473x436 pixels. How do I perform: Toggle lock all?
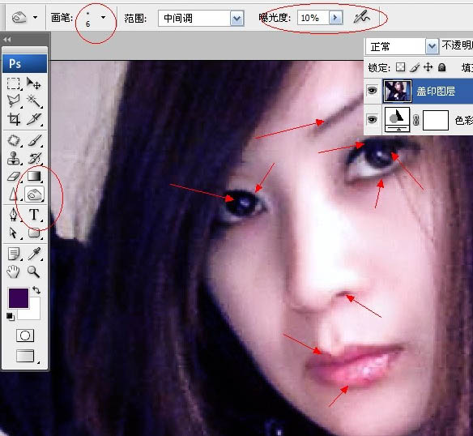click(441, 67)
